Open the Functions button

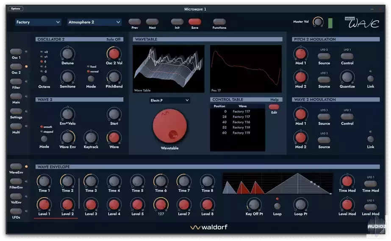point(219,22)
